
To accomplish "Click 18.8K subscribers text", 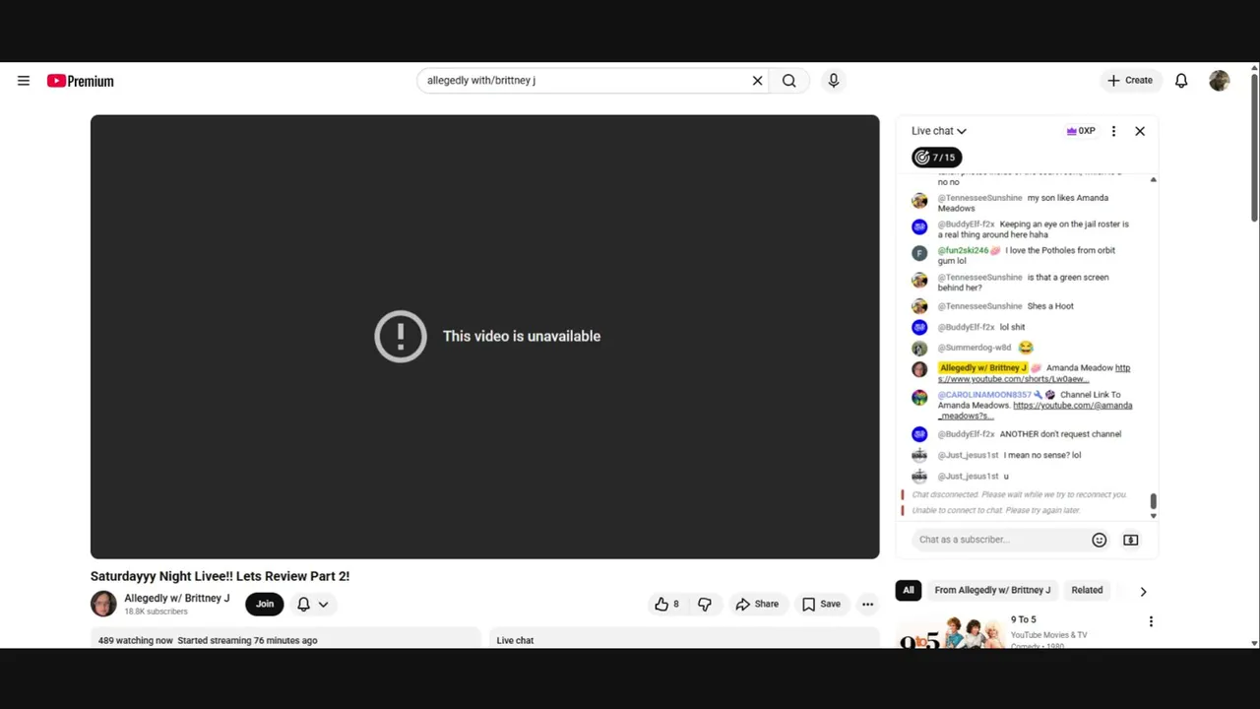I will pyautogui.click(x=156, y=612).
